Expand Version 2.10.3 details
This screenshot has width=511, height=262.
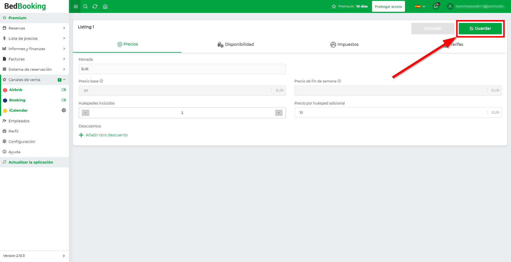34,256
